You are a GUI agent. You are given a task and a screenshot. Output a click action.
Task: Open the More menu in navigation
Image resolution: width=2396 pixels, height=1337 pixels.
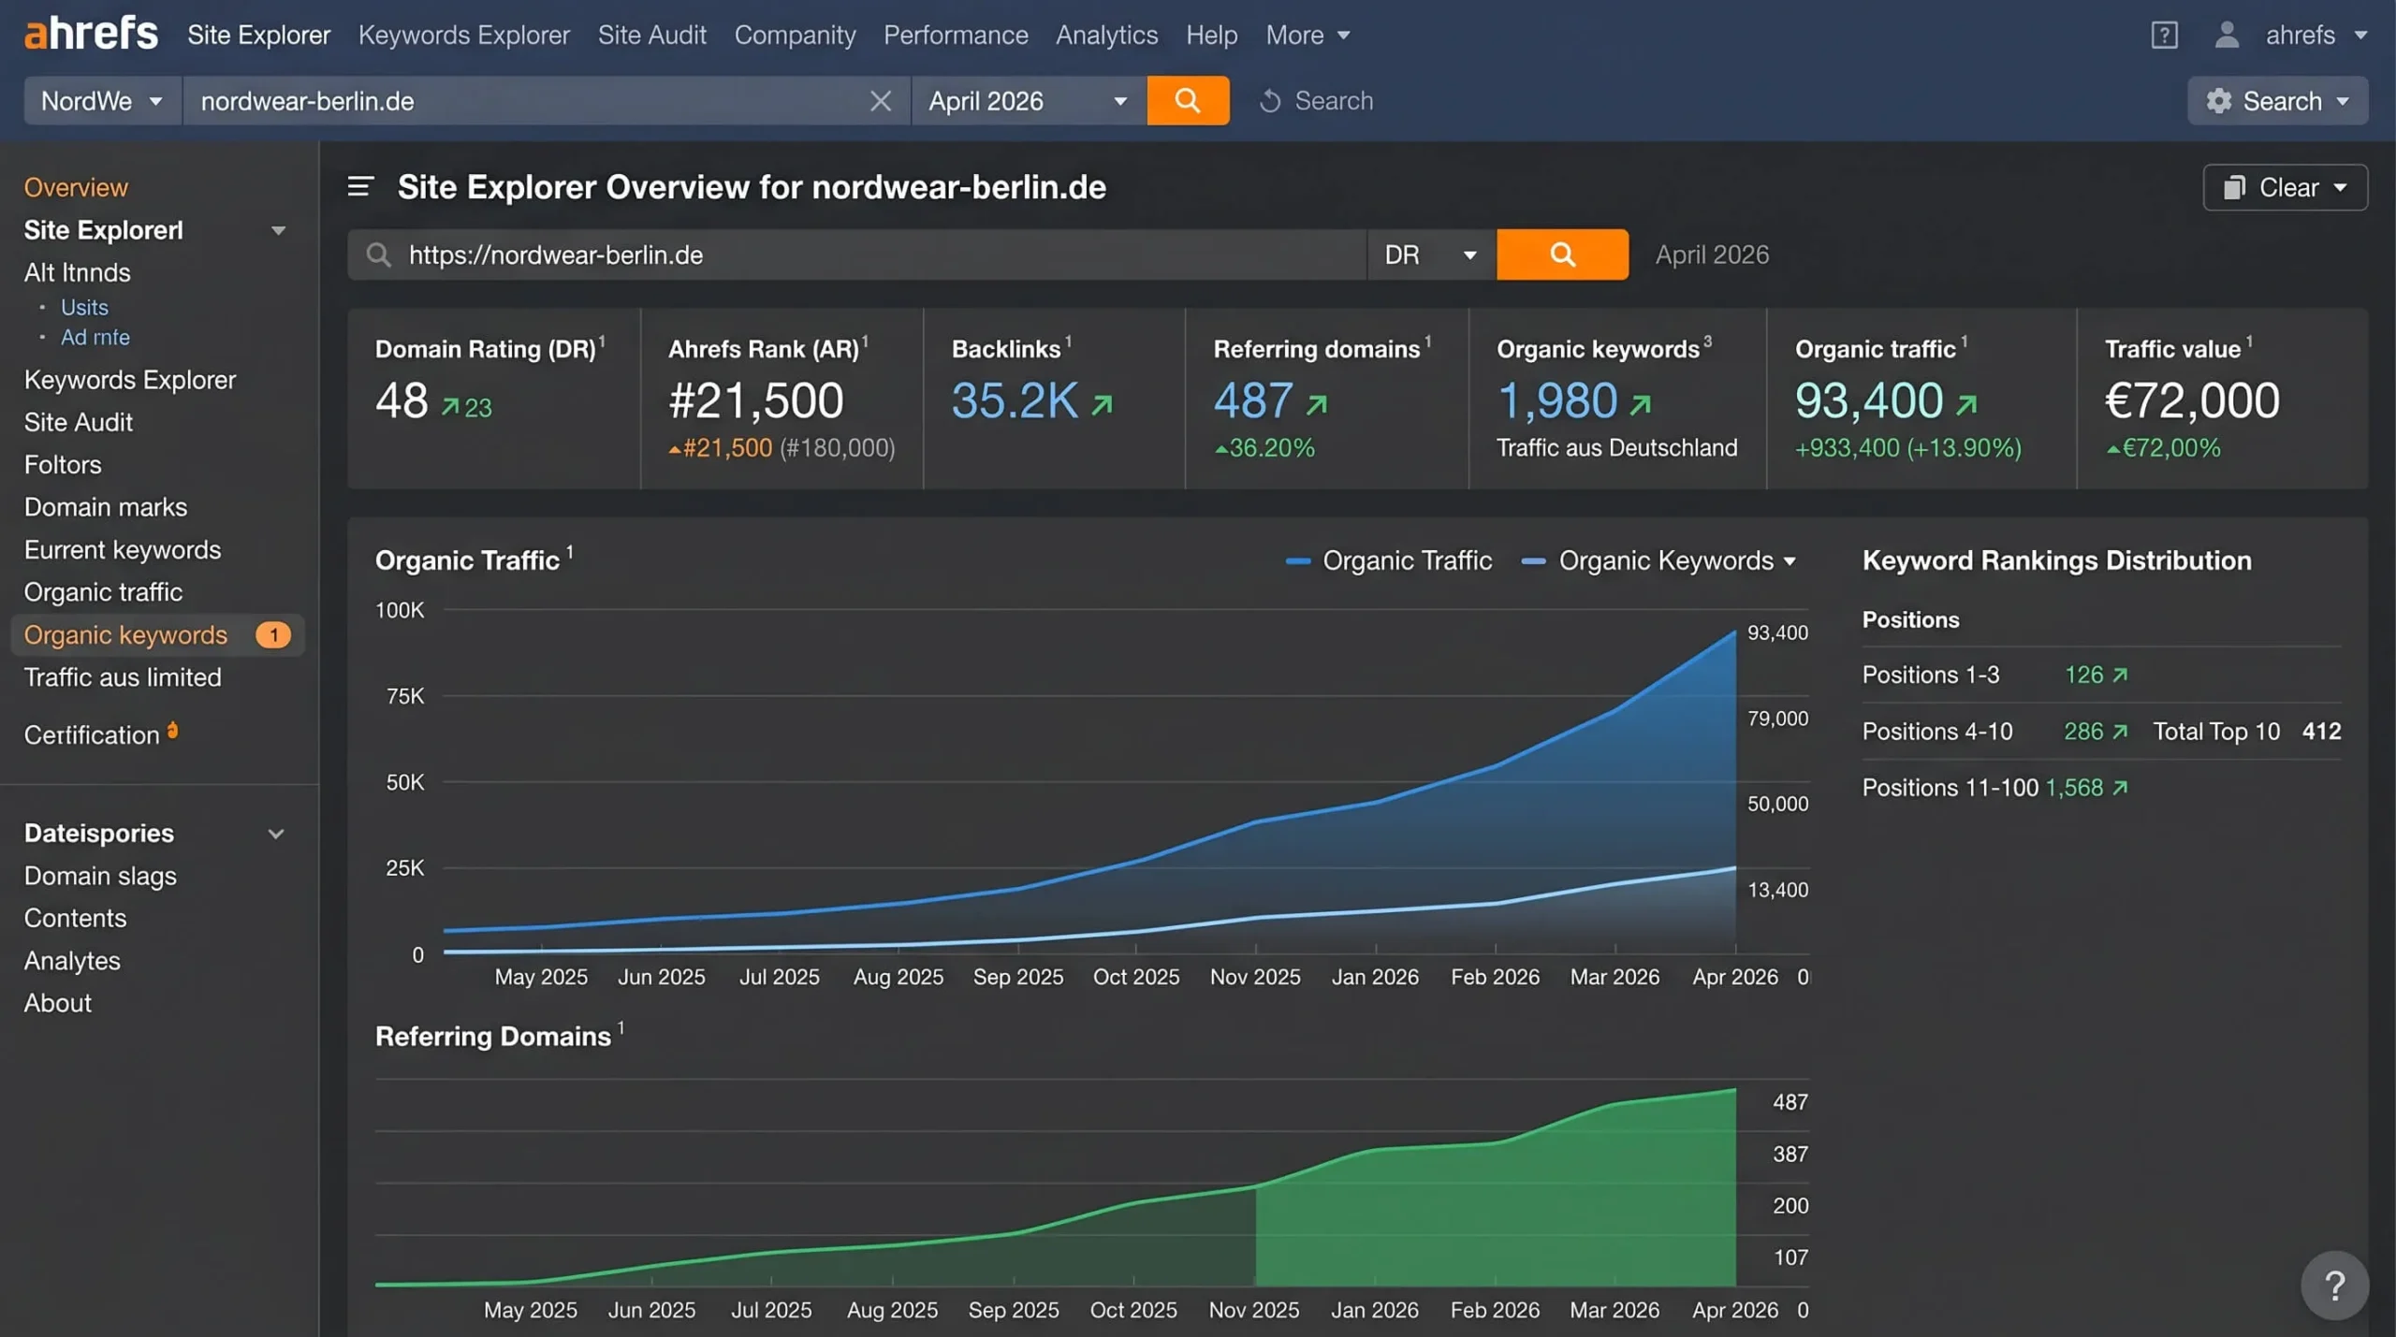tap(1308, 35)
